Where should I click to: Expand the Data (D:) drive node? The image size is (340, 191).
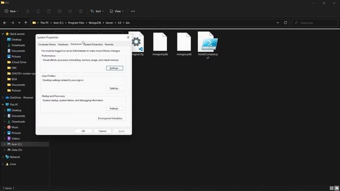click(x=5, y=150)
